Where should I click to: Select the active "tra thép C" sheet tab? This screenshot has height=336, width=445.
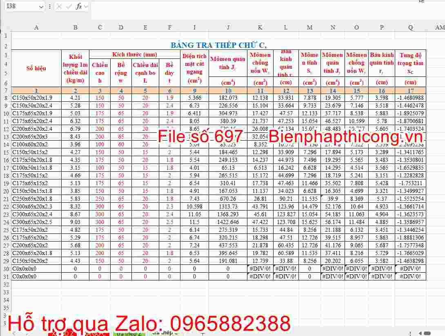click(163, 333)
